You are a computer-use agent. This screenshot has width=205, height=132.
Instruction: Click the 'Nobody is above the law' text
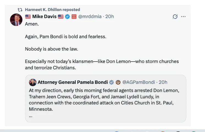pos(51,49)
